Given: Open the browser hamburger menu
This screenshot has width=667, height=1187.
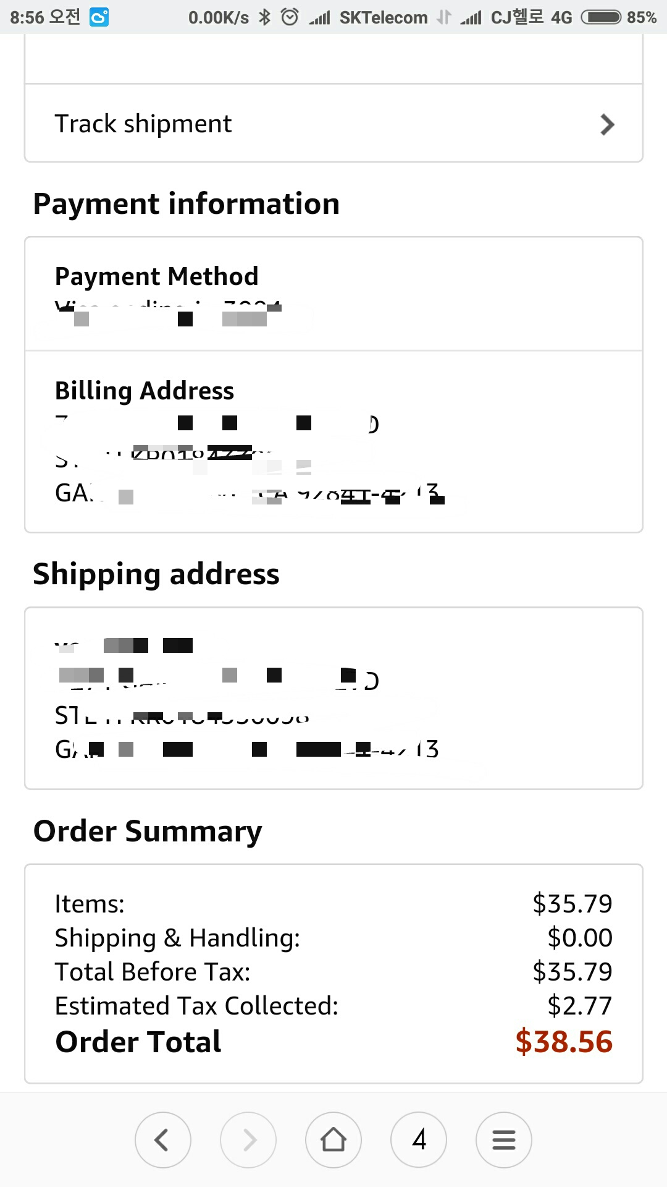Looking at the screenshot, I should click(x=504, y=1139).
